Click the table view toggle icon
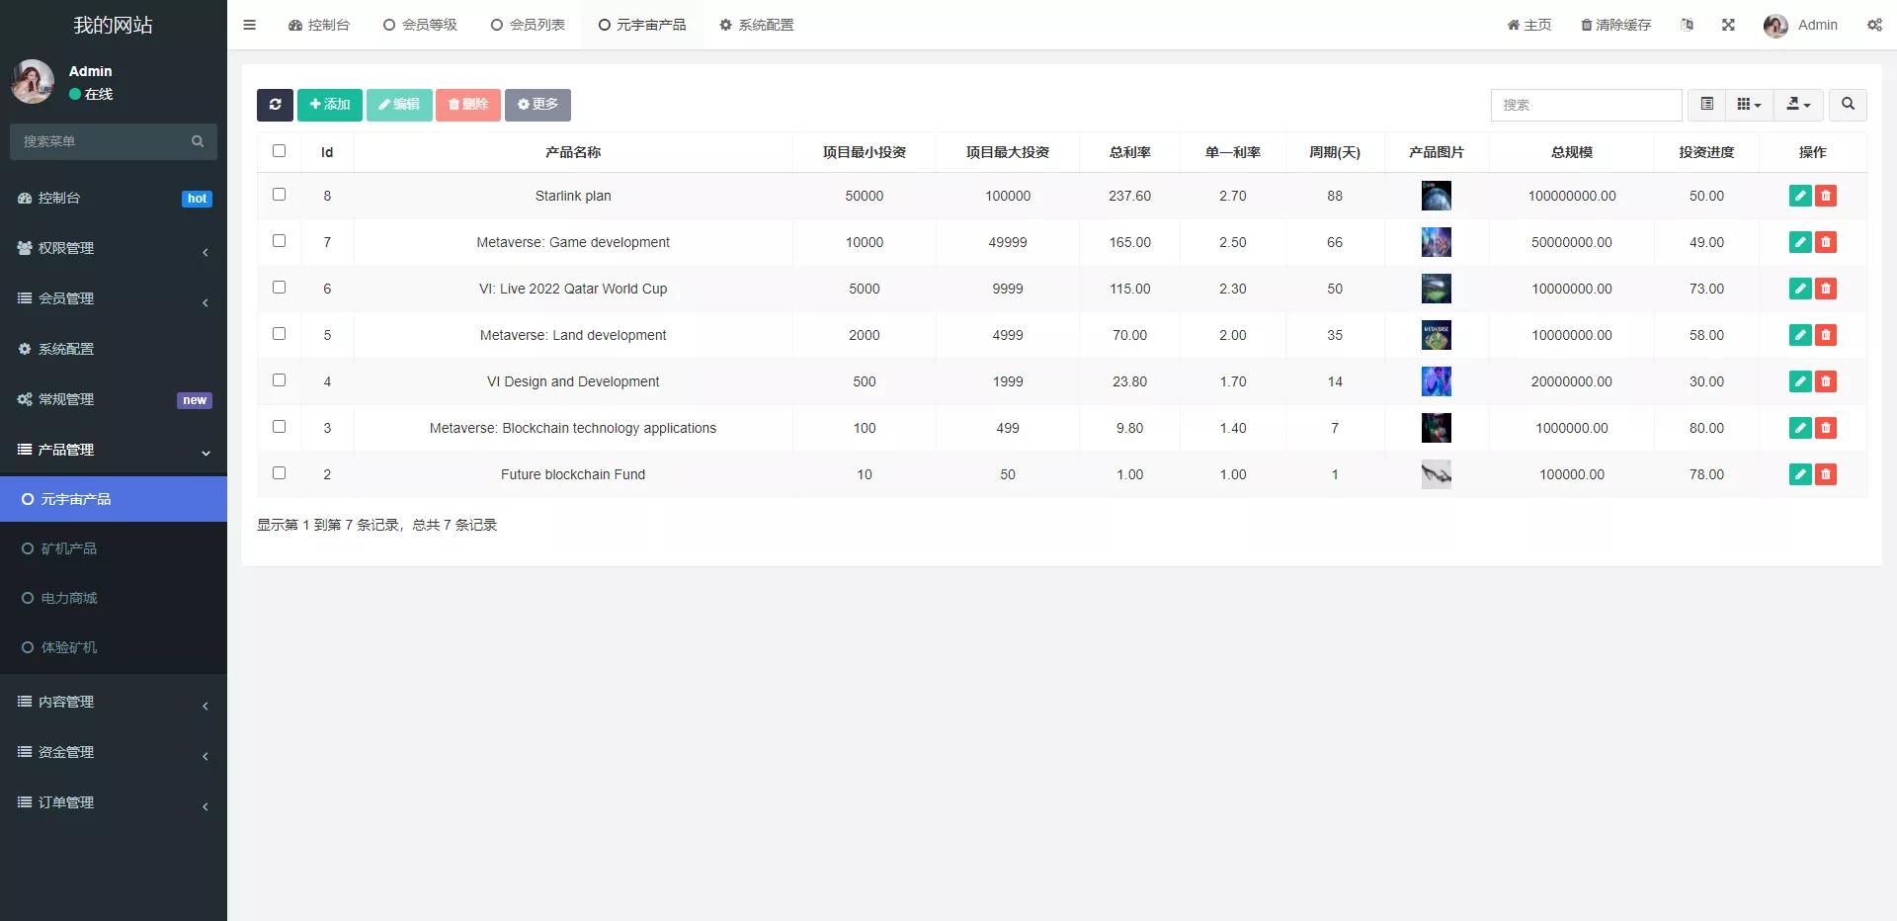 click(1706, 105)
